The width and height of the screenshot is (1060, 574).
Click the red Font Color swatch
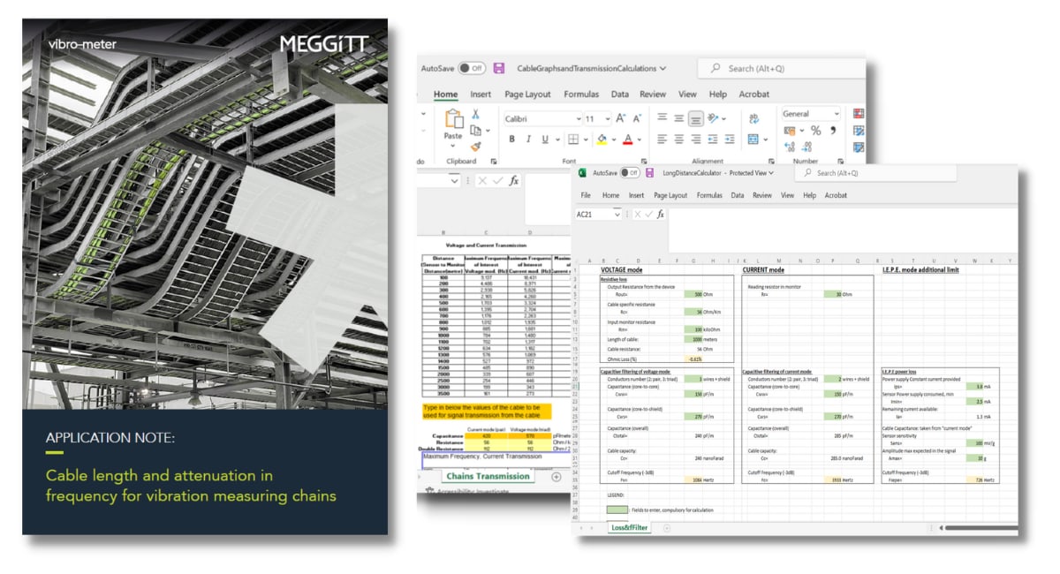tap(627, 140)
